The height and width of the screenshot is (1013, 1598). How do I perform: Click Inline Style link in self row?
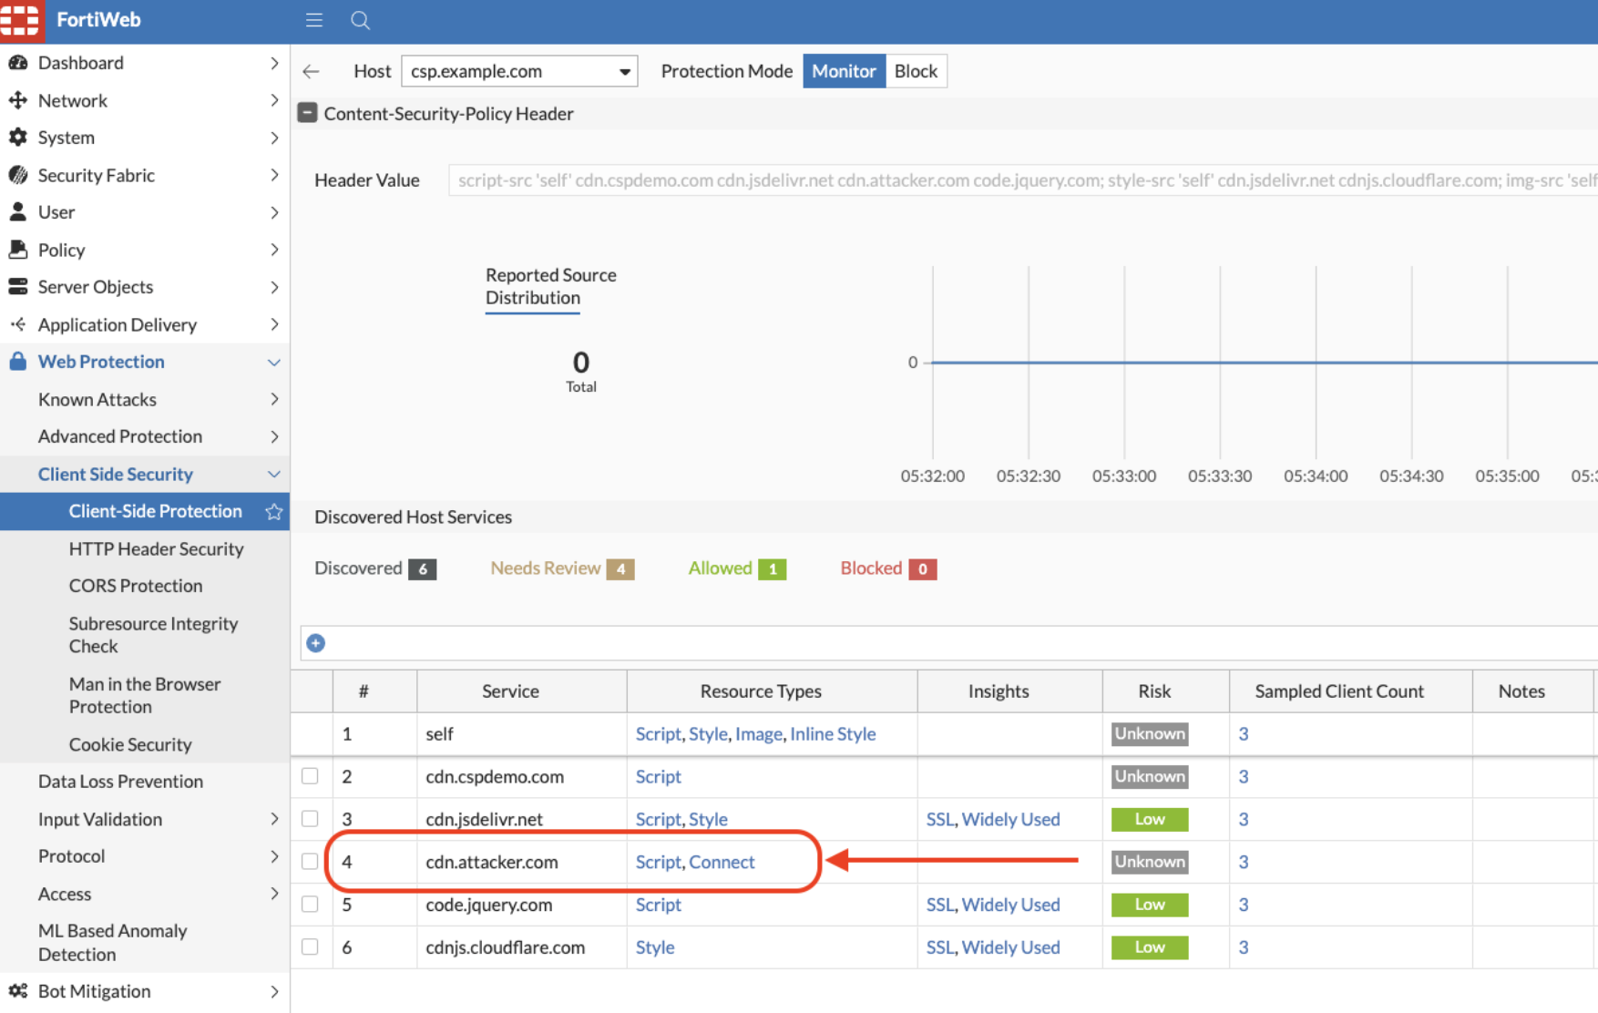click(833, 733)
